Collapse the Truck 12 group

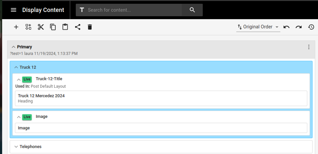16,67
